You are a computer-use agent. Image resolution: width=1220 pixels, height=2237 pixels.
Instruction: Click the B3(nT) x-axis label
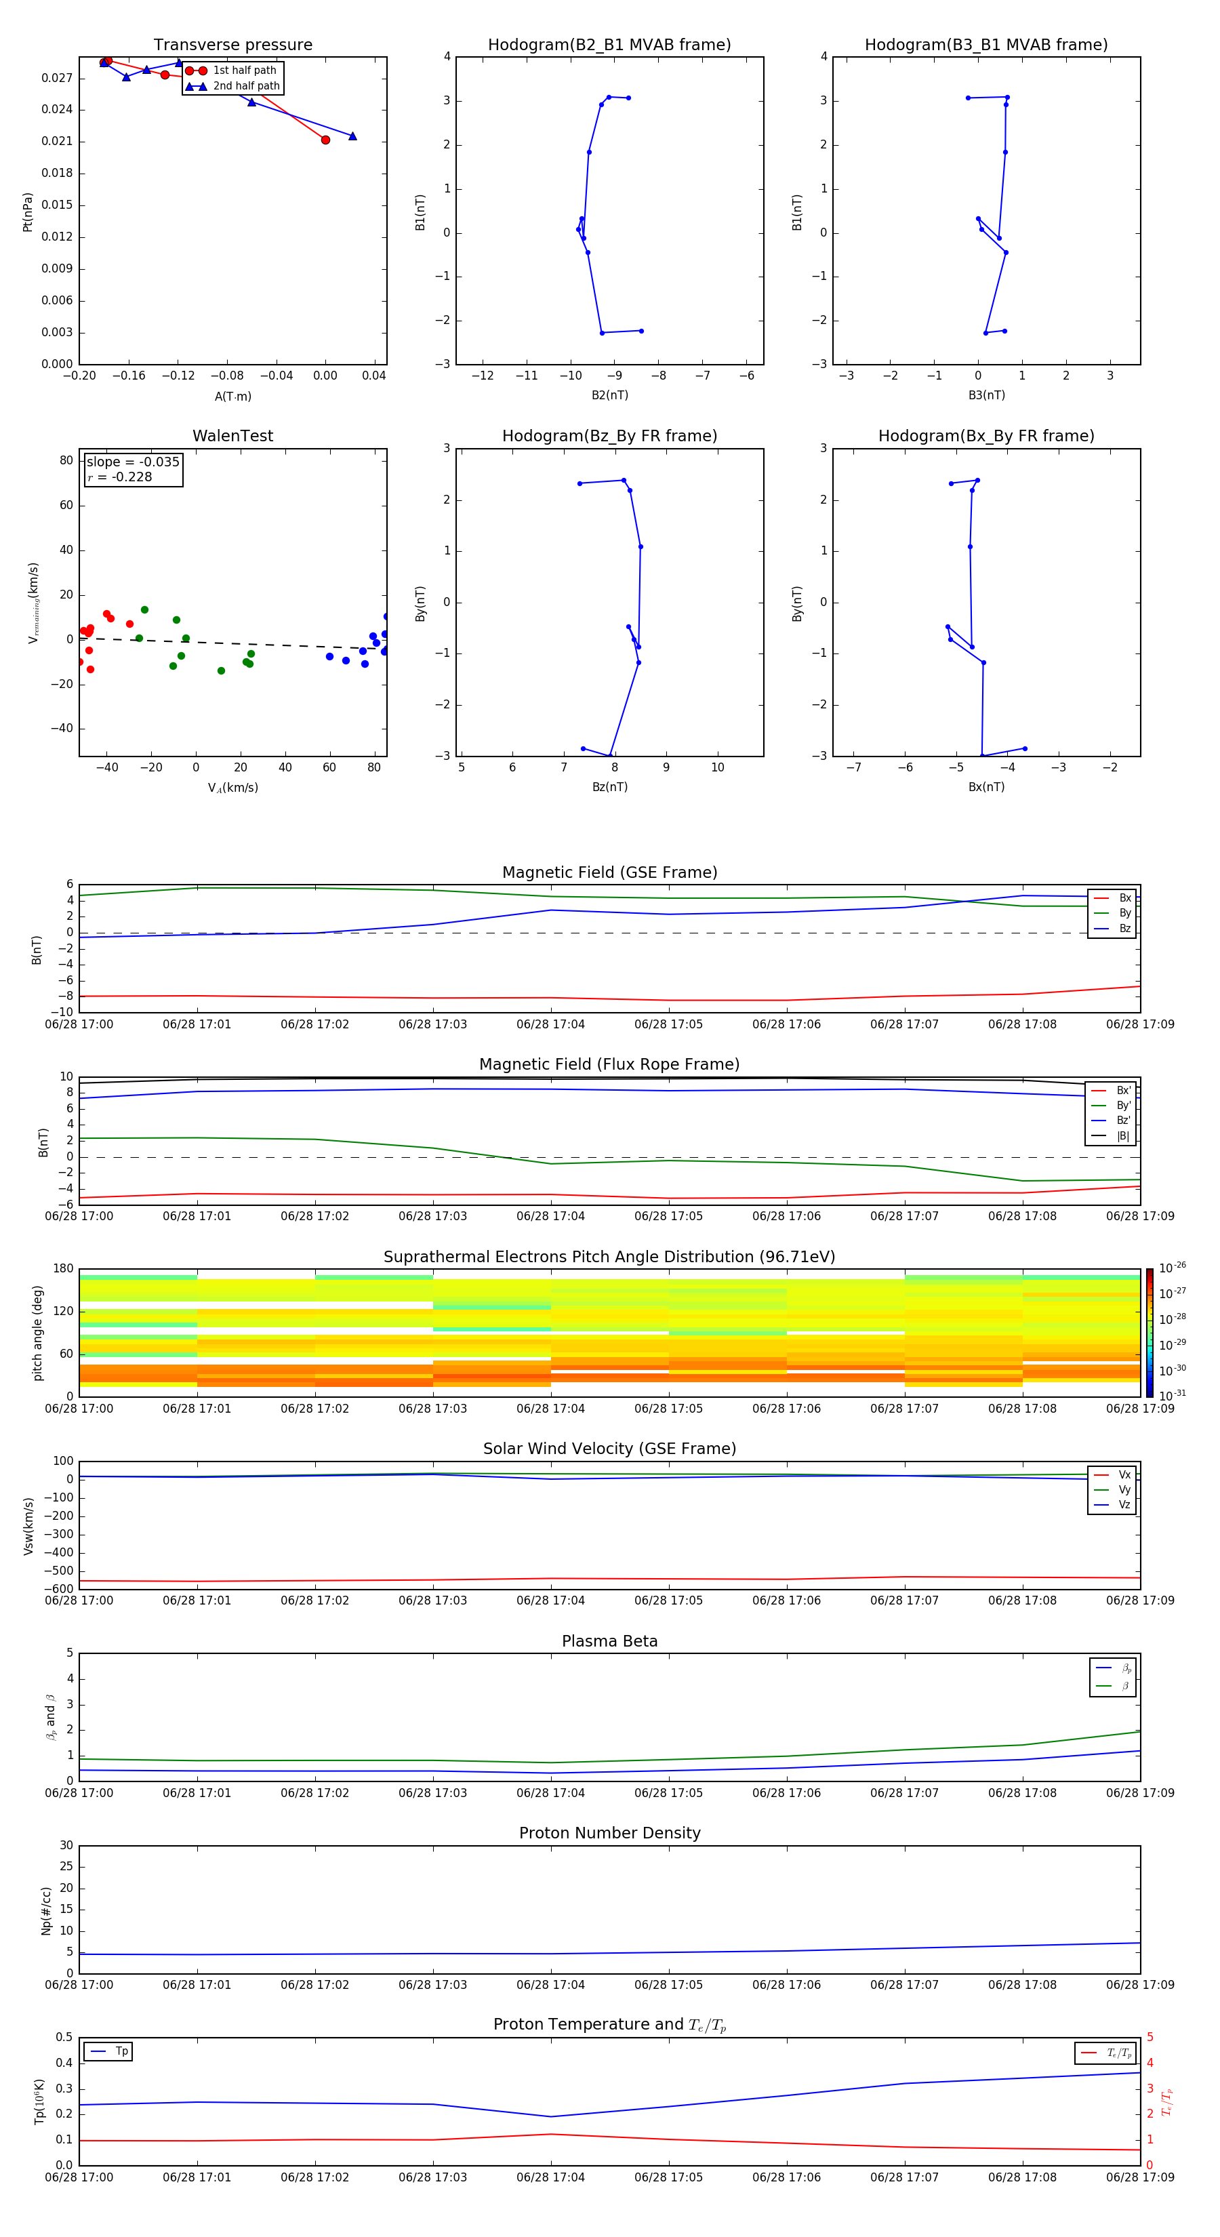pos(986,395)
